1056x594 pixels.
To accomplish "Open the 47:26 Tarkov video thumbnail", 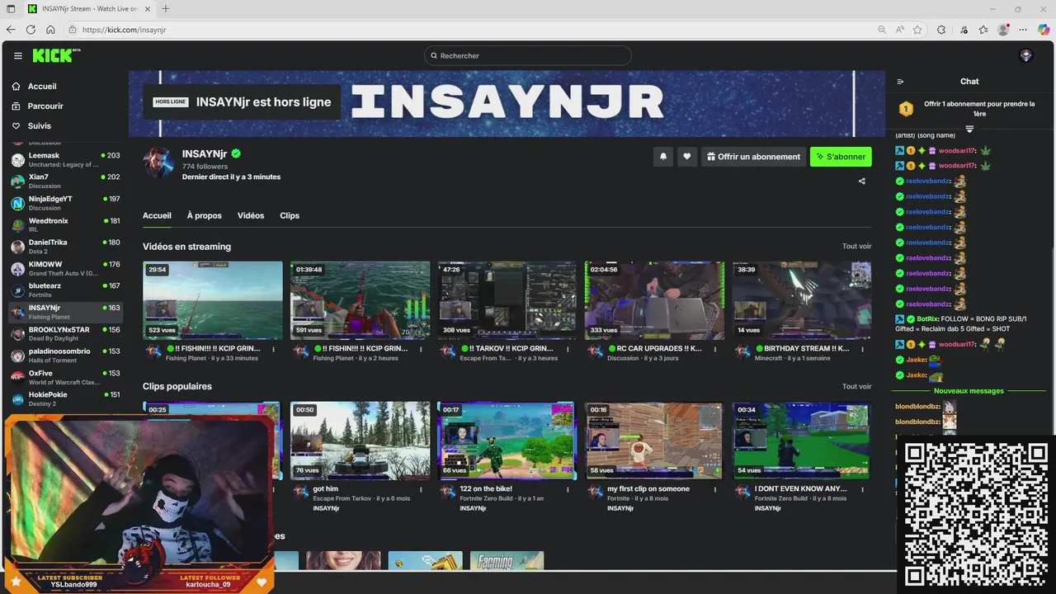I will (507, 300).
